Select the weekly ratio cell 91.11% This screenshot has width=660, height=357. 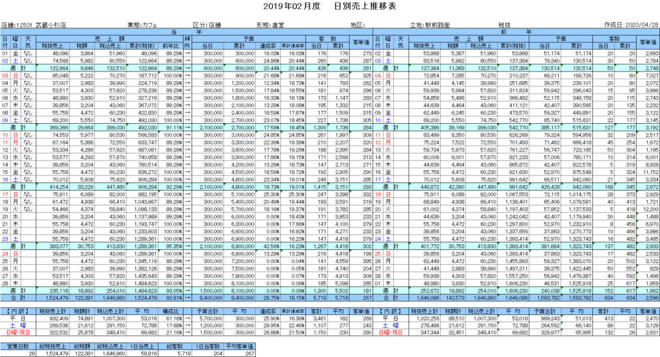(x=173, y=128)
